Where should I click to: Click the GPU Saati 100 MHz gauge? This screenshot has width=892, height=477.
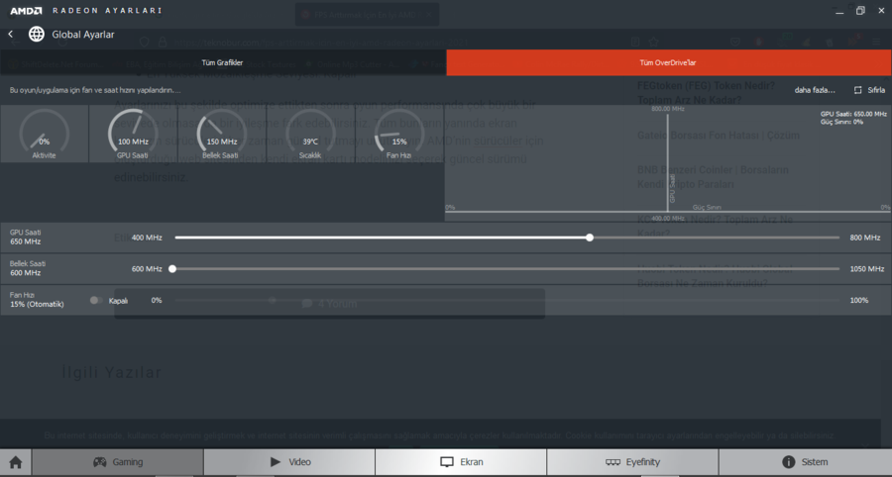point(133,134)
